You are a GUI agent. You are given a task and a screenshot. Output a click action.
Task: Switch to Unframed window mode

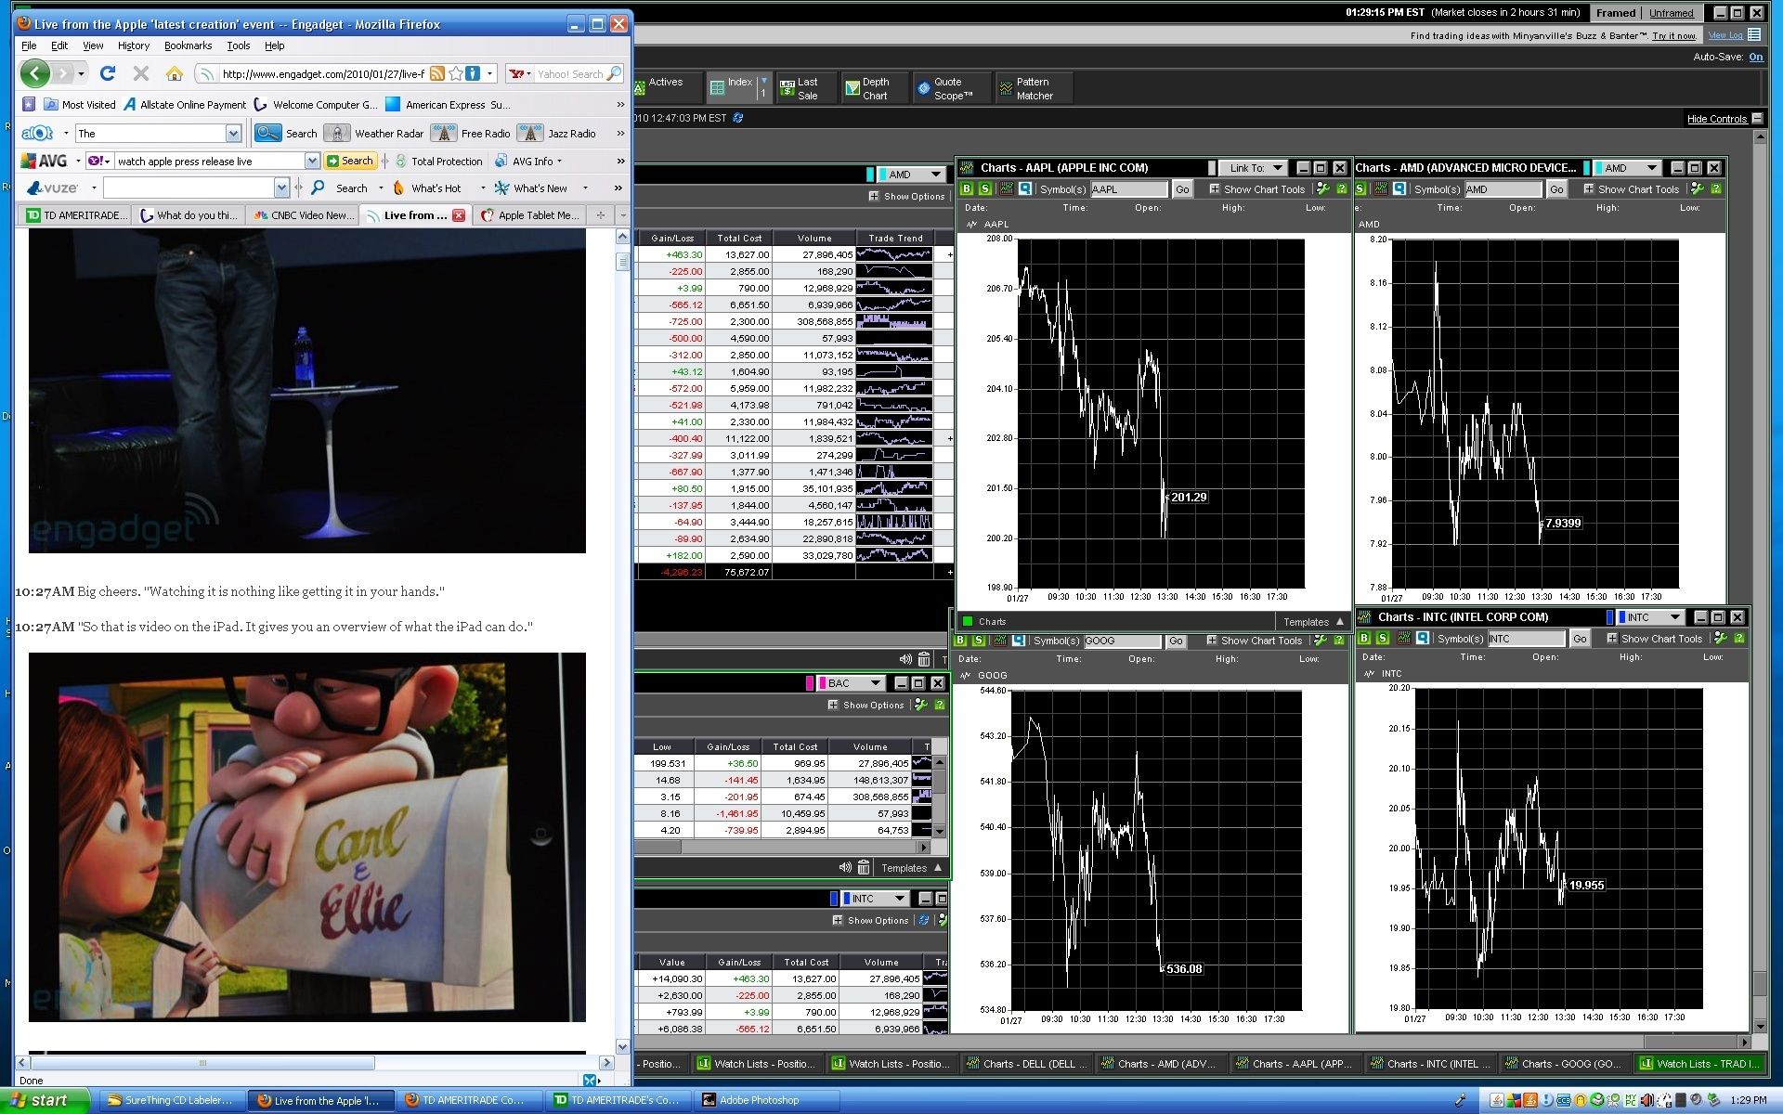1672,13
